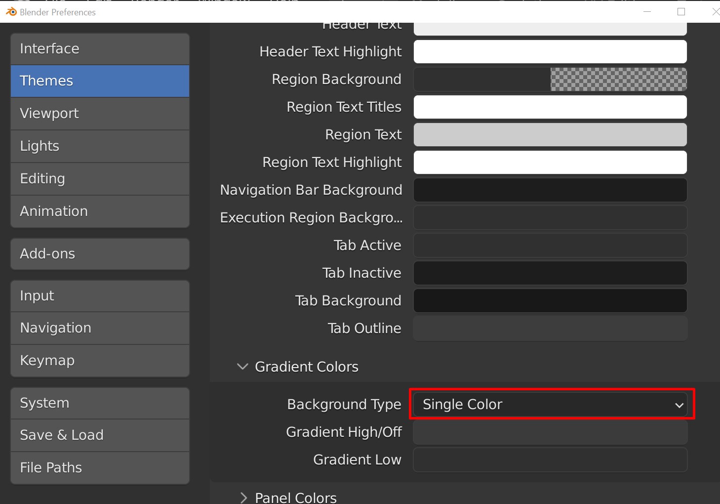Click the Region Text color swatch

[550, 135]
